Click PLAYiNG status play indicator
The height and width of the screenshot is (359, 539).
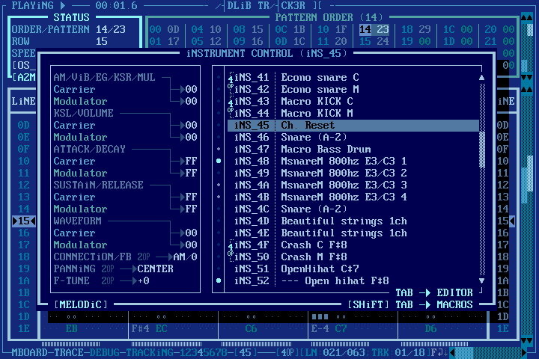click(x=38, y=5)
